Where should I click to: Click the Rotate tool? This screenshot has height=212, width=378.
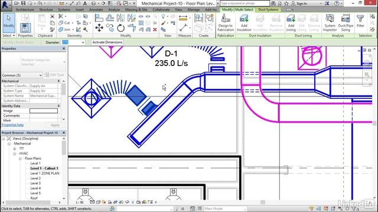tap(120, 28)
